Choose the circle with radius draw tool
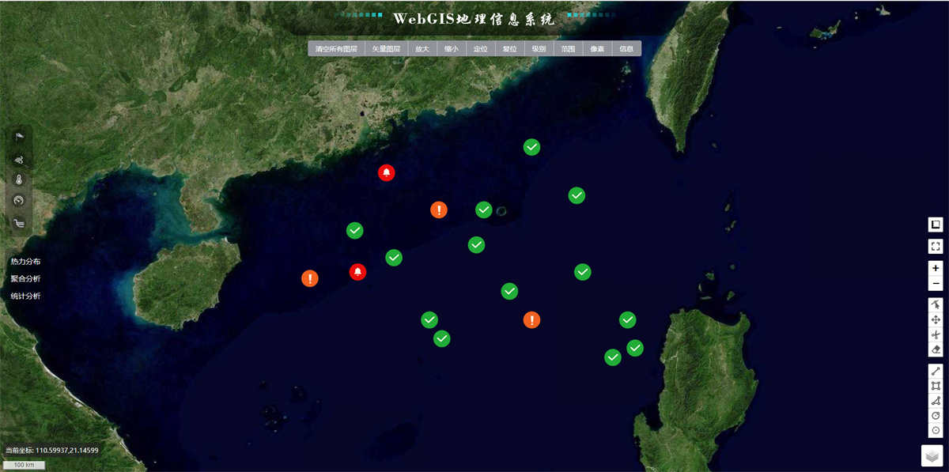 coord(936,416)
